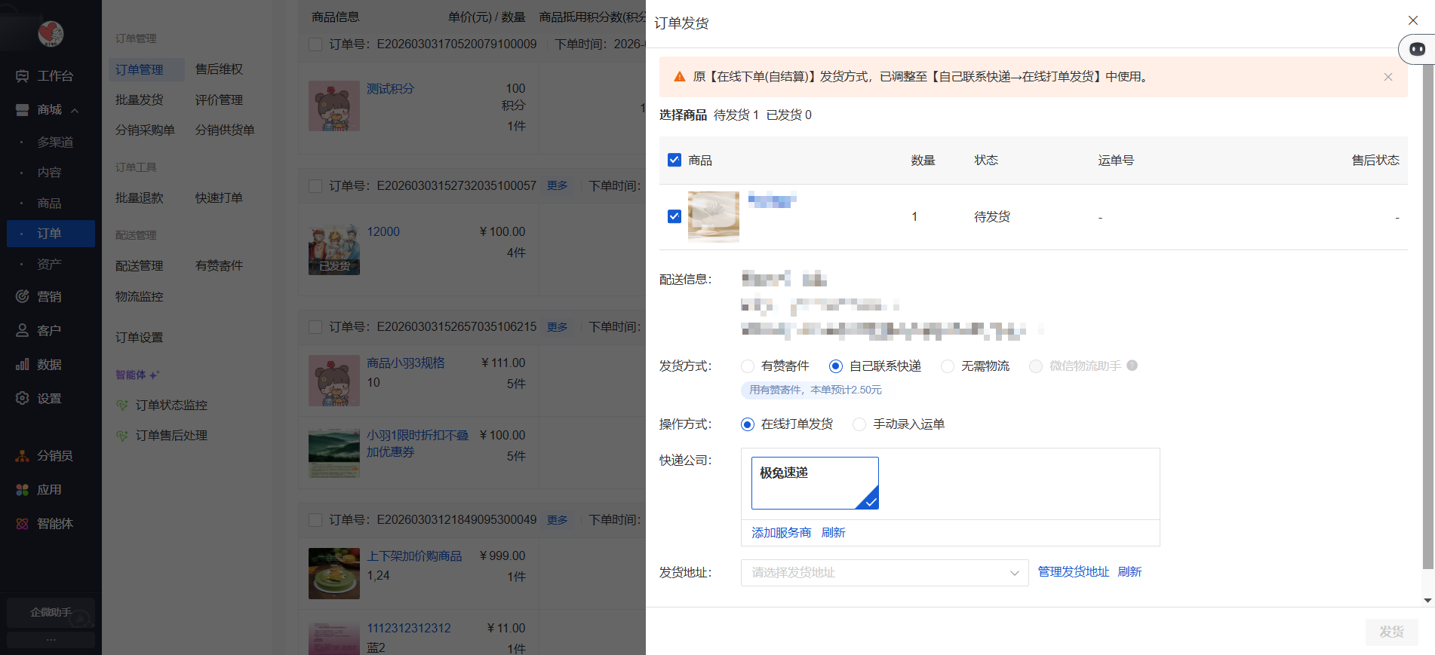This screenshot has height=655, width=1435.
Task: Open the 营销 marketing icon
Action: click(22, 297)
